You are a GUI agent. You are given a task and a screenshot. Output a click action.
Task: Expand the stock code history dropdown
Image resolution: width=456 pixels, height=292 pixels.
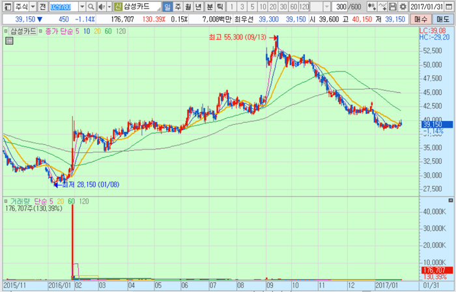tap(81, 7)
